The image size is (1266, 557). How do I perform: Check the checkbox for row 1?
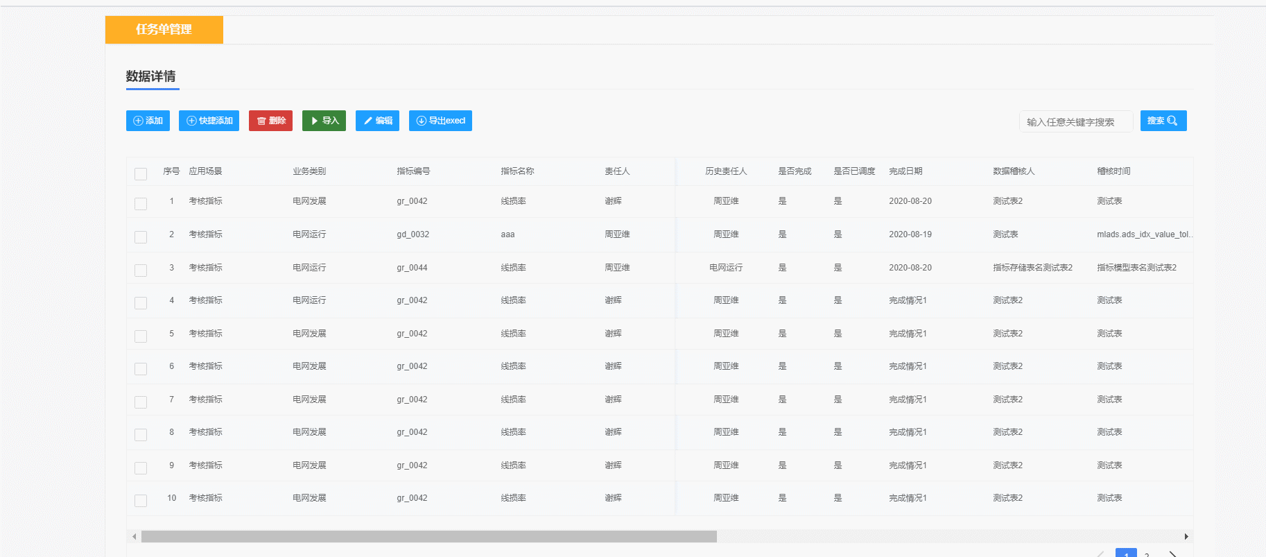tap(141, 204)
